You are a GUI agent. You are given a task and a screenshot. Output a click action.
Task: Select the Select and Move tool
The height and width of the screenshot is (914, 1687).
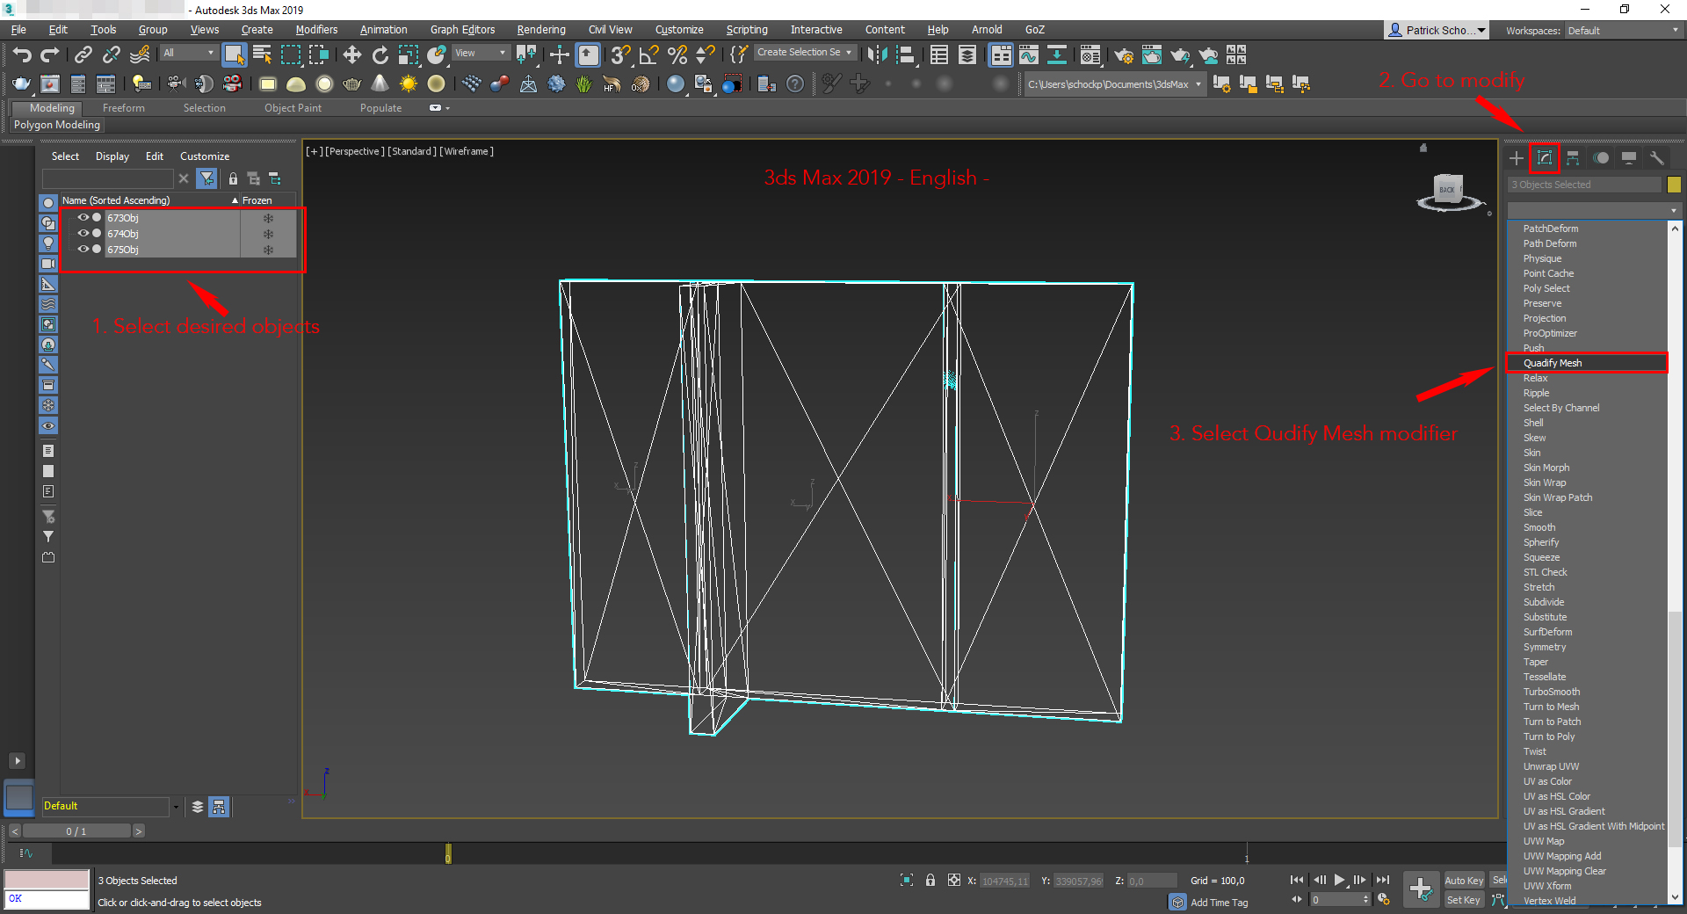tap(351, 55)
